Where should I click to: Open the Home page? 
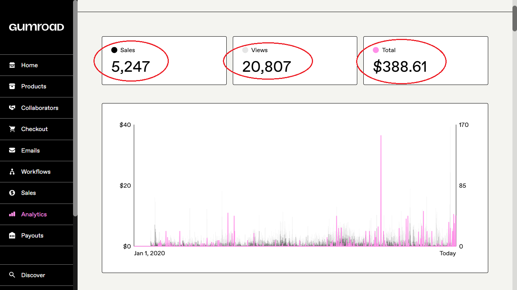coord(36,65)
